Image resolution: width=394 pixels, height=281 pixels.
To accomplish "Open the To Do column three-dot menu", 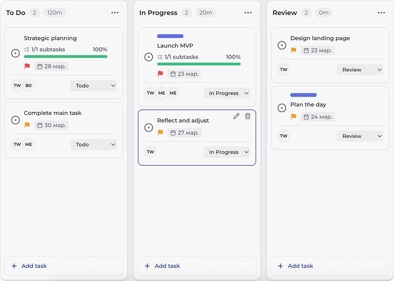I will pyautogui.click(x=115, y=13).
